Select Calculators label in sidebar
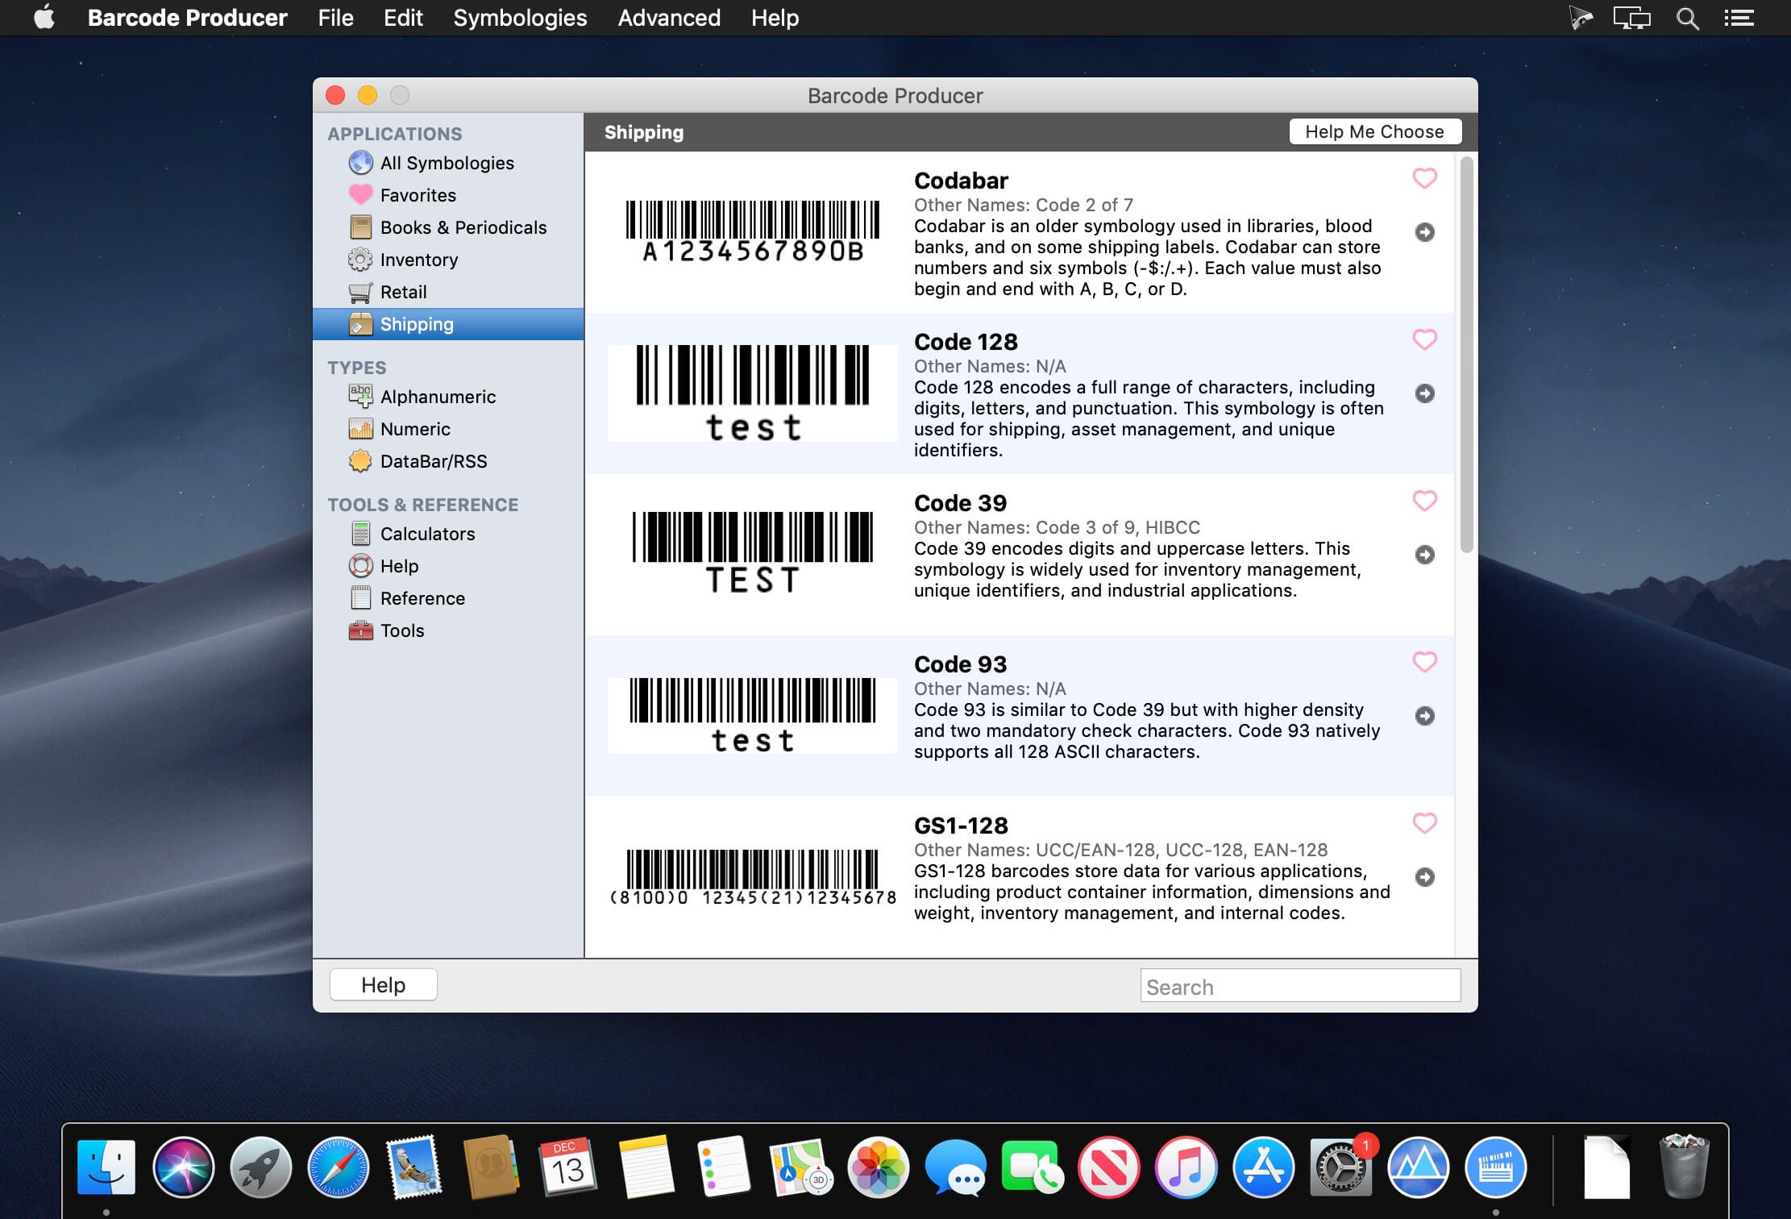Screen dimensions: 1791x1219 [x=427, y=534]
